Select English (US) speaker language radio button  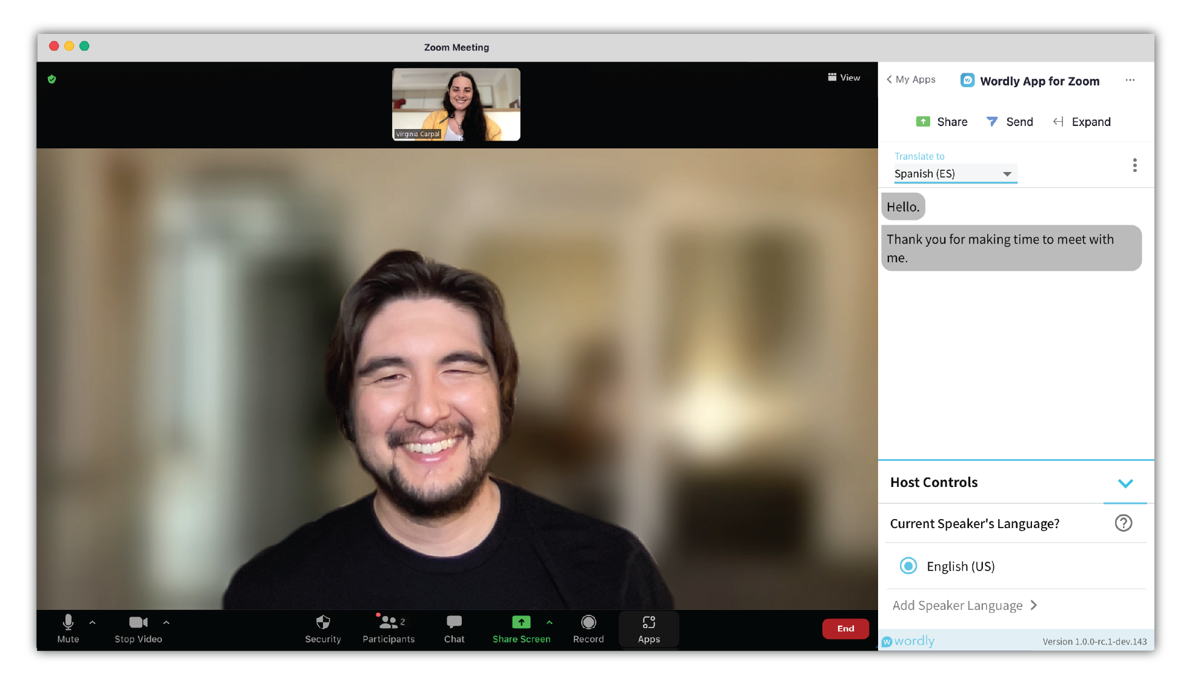click(909, 566)
